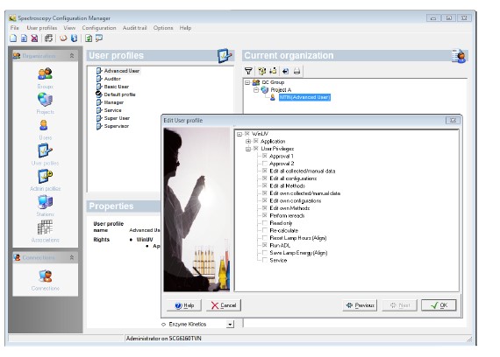Open Projects in the Organization sidebar
Screen dimensions: 500x357
45,103
